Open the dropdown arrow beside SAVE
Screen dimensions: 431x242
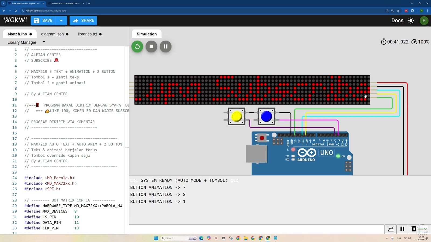tap(61, 20)
